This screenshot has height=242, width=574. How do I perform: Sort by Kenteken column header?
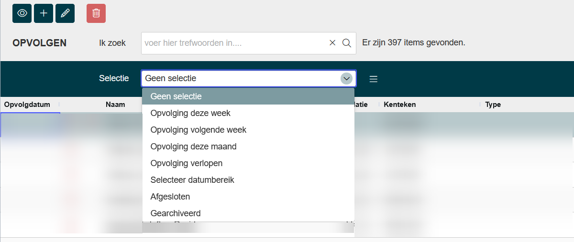click(x=400, y=105)
